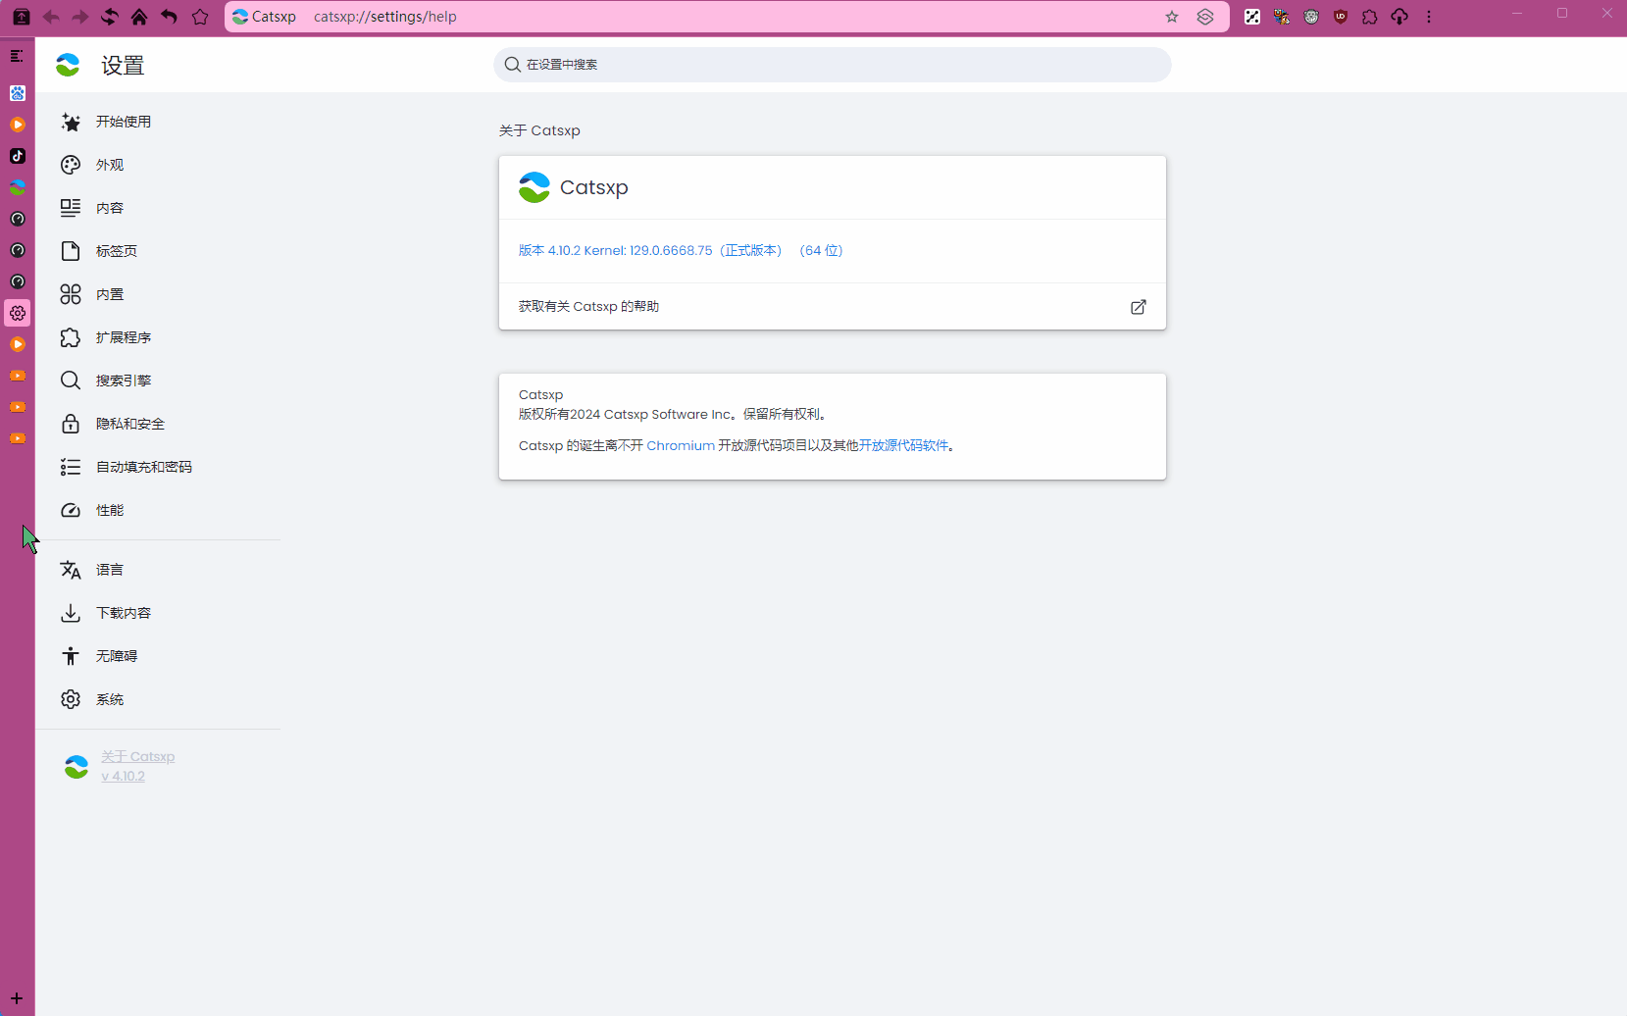Open the cloud download icon in toolbar
This screenshot has width=1627, height=1016.
[1399, 17]
